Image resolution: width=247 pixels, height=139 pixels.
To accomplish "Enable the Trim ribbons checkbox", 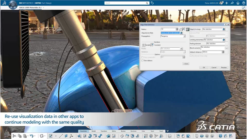I will (142, 60).
